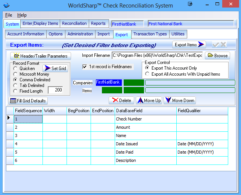
Task: Switch to the Reconciliation tab
Action: 74,23
